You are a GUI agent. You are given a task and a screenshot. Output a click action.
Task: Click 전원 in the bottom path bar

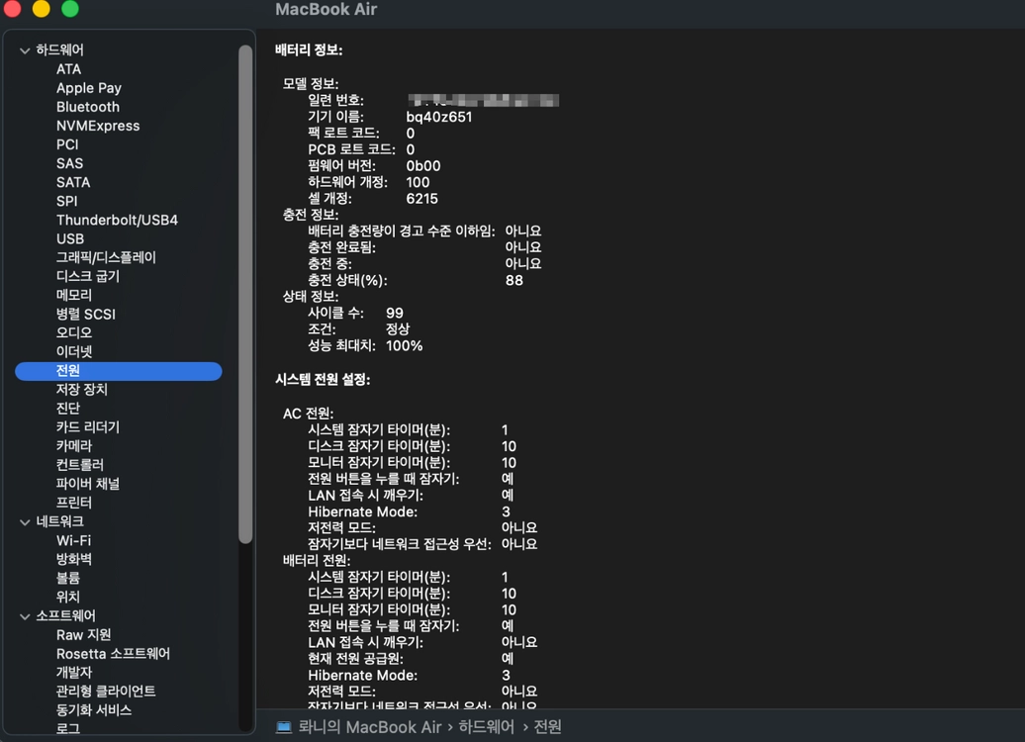click(548, 727)
